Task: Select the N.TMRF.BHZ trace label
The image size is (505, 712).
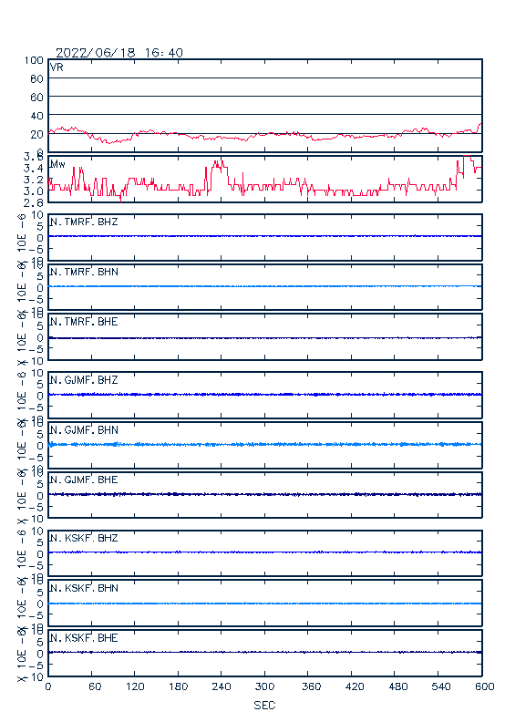Action: (x=84, y=222)
